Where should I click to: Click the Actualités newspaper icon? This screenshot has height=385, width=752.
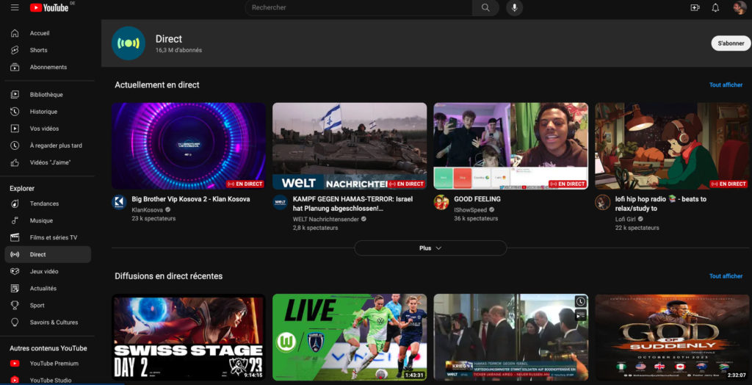tap(15, 289)
